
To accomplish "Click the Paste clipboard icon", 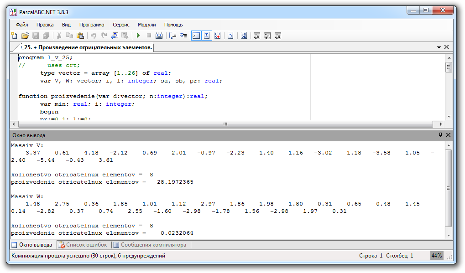I will [80, 36].
